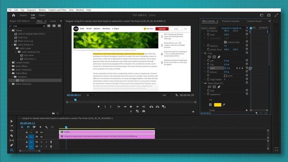
Task: Step forward one frame
Action: click(x=137, y=107)
